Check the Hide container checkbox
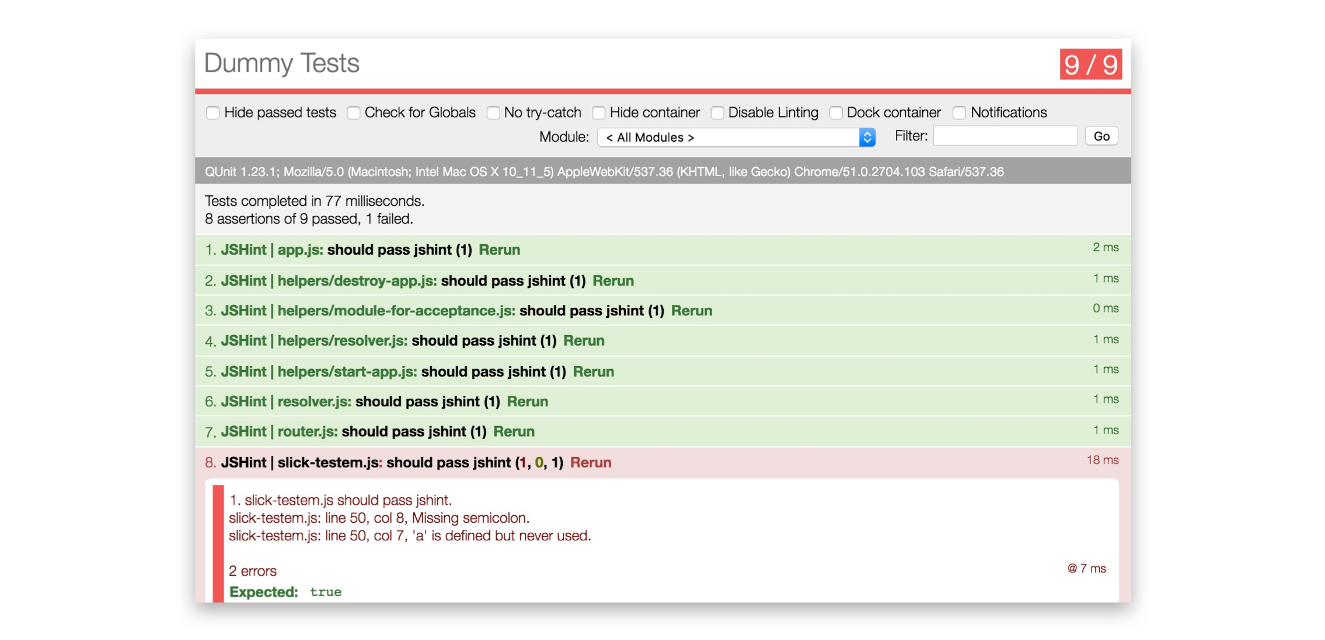This screenshot has width=1325, height=640. [598, 112]
